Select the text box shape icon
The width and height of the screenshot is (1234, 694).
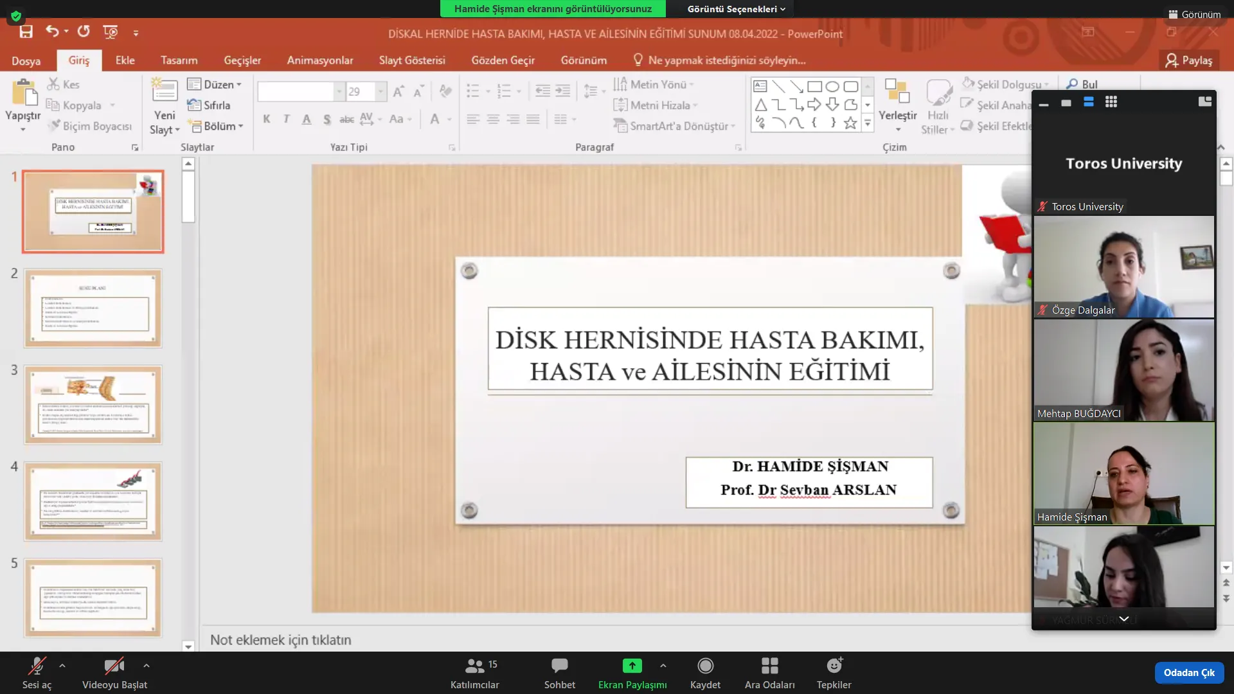[x=760, y=86]
